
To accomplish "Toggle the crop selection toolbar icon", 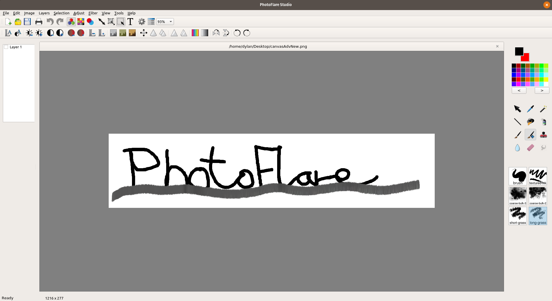I will pyautogui.click(x=121, y=22).
